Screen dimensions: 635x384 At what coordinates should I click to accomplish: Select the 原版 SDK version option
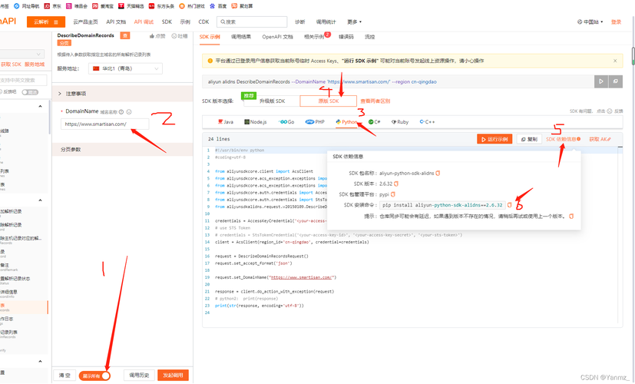click(x=329, y=101)
